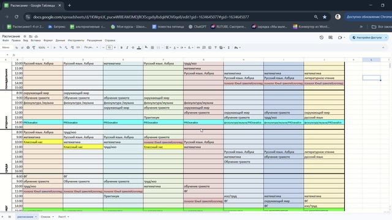Open text wrapping dropdown
This screenshot has width=392, height=220.
183,48
